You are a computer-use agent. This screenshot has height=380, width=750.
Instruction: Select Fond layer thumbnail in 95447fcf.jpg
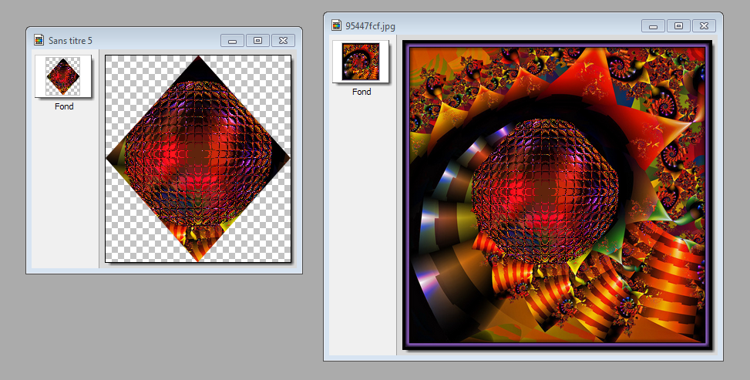361,62
